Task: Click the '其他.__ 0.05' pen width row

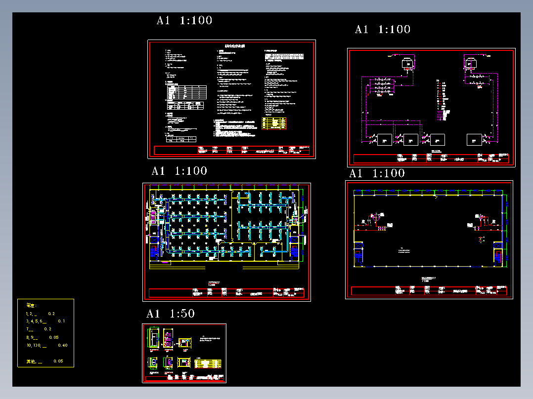Action: pos(44,361)
